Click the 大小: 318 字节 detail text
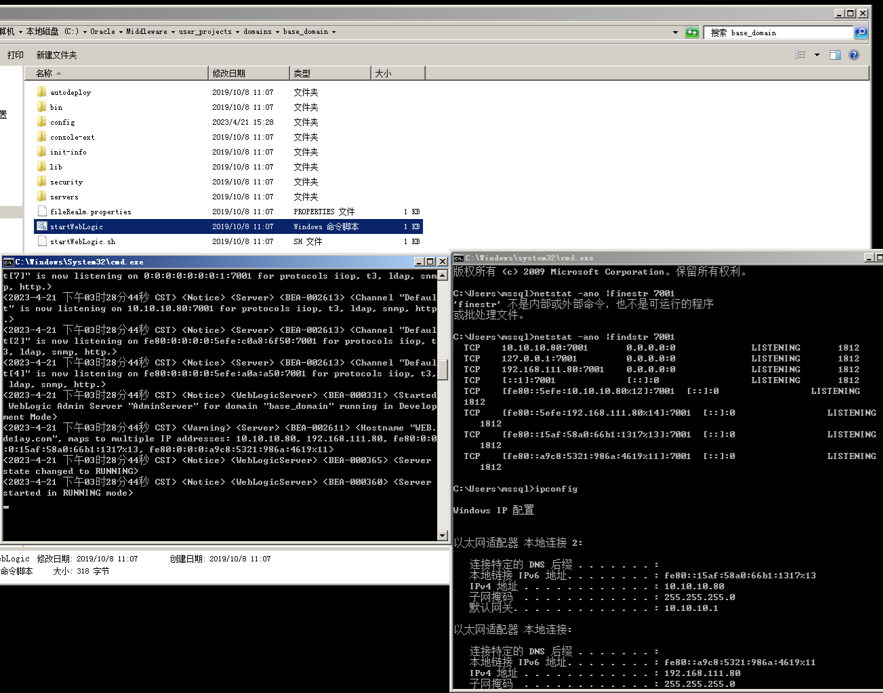Image resolution: width=883 pixels, height=693 pixels. point(81,571)
